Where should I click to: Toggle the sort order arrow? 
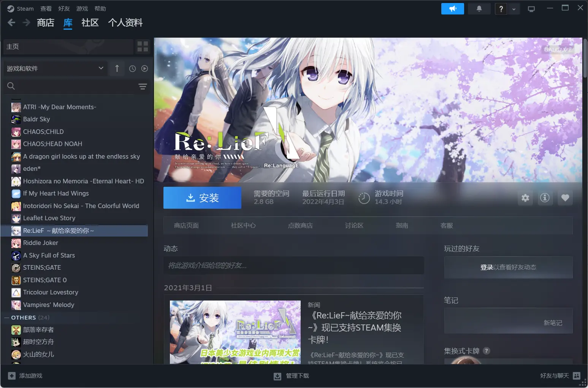[117, 69]
